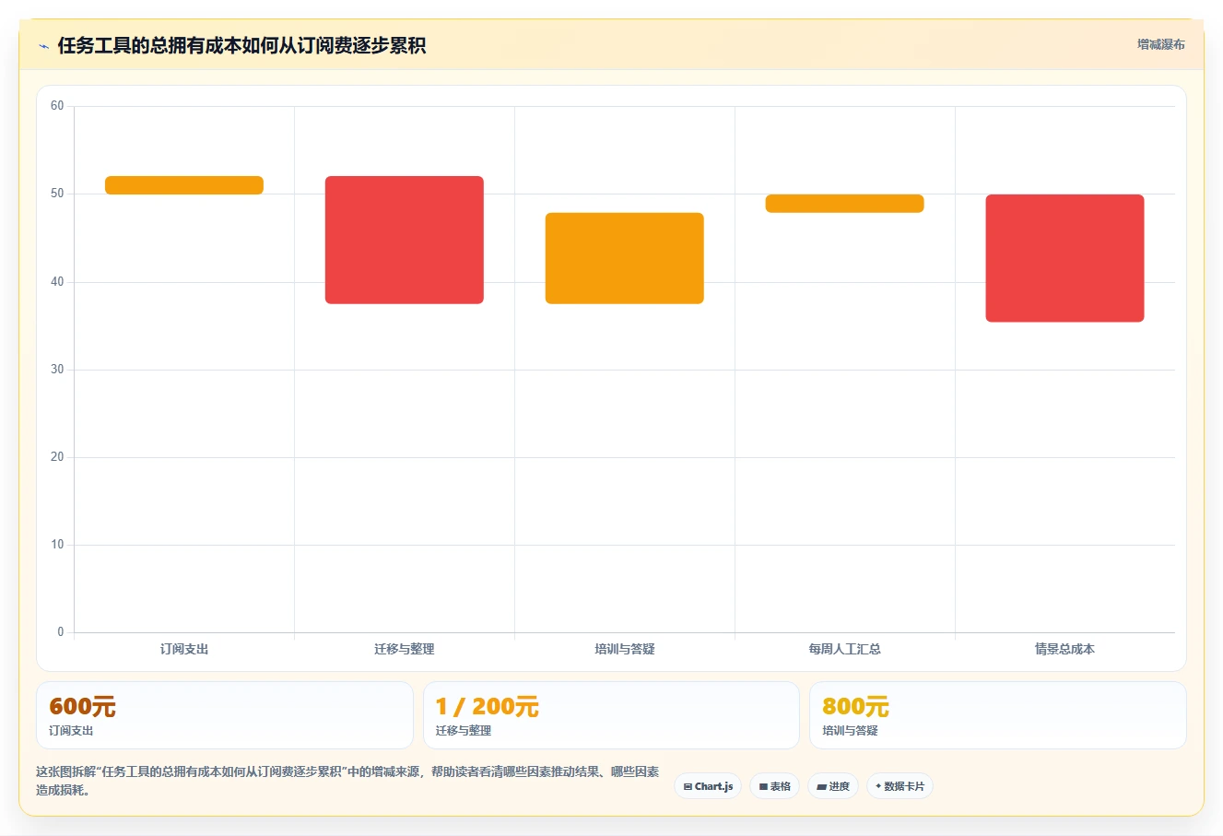Click the chart title 任务工具的总拥有成本

click(x=241, y=46)
